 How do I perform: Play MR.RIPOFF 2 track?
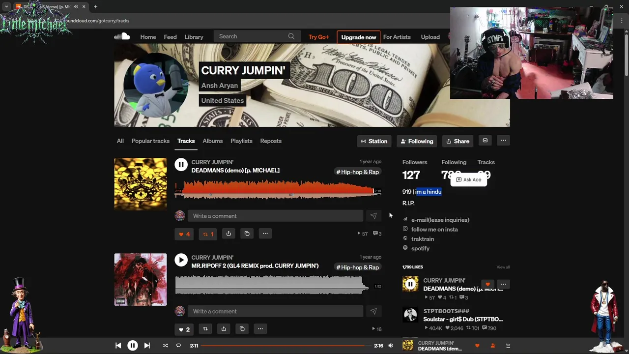point(181,261)
